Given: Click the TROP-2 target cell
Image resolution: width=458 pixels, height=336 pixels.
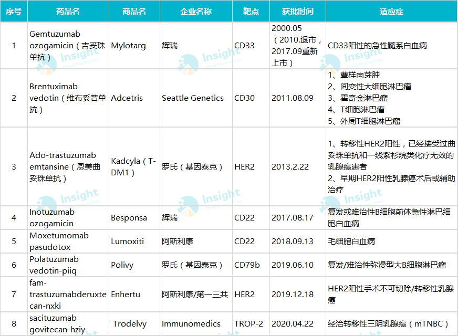Looking at the screenshot, I should (251, 324).
